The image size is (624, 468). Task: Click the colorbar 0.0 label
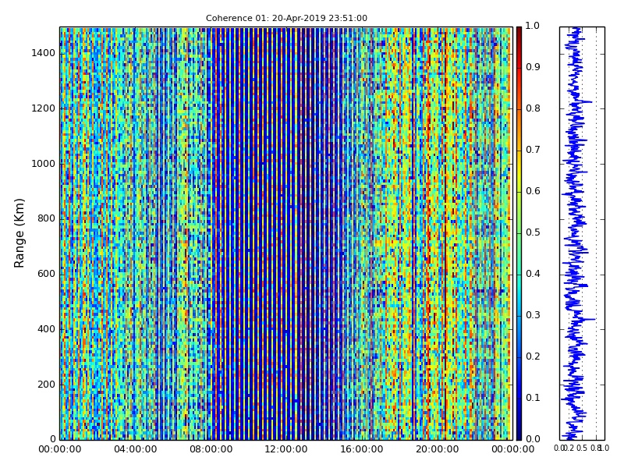click(x=533, y=439)
